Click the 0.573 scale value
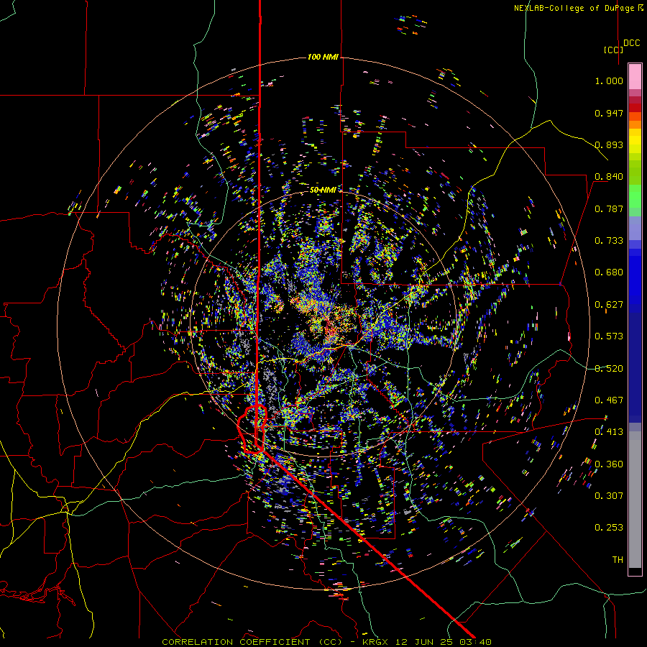This screenshot has height=647, width=647. pos(609,336)
